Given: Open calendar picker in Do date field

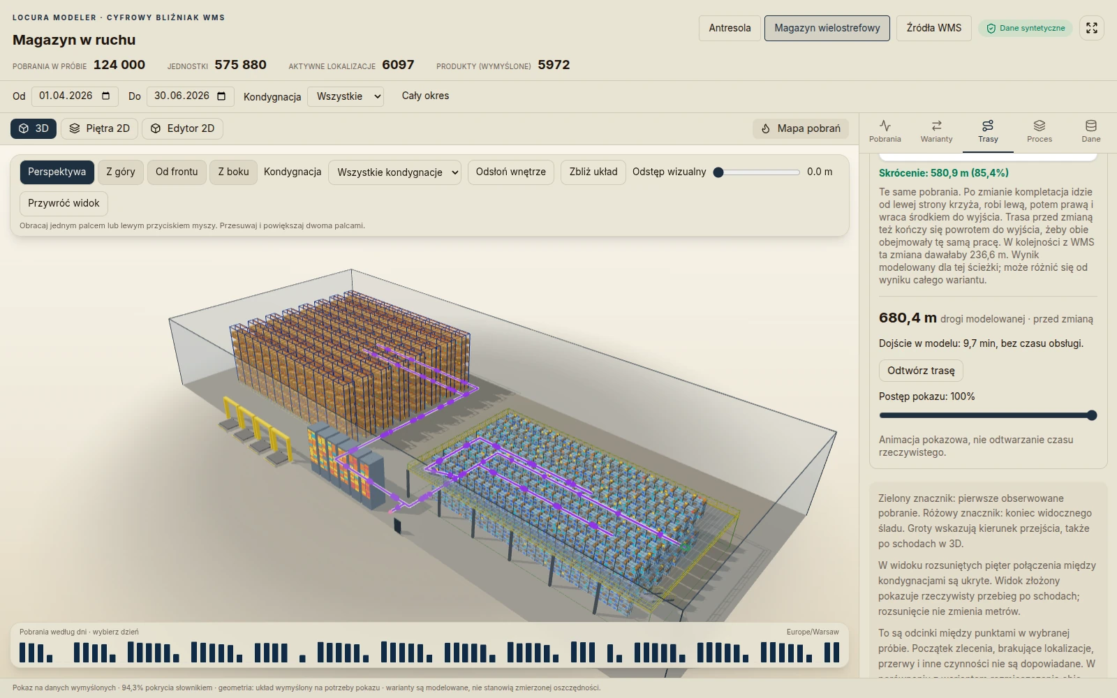Looking at the screenshot, I should pyautogui.click(x=221, y=96).
